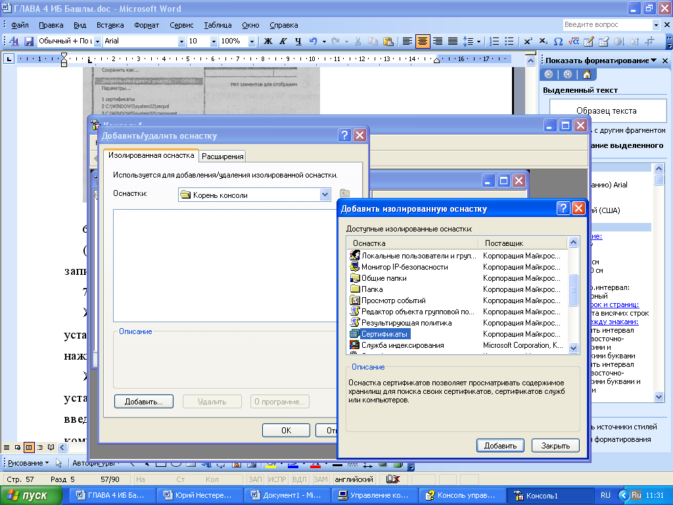
Task: Switch to Outline view button
Action: (40, 447)
